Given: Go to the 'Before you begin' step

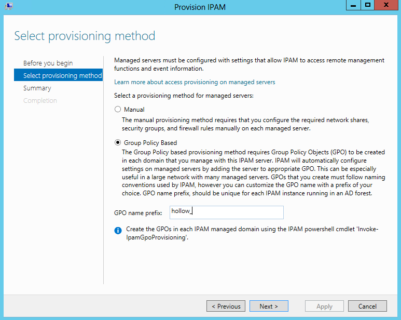Looking at the screenshot, I should tap(48, 63).
